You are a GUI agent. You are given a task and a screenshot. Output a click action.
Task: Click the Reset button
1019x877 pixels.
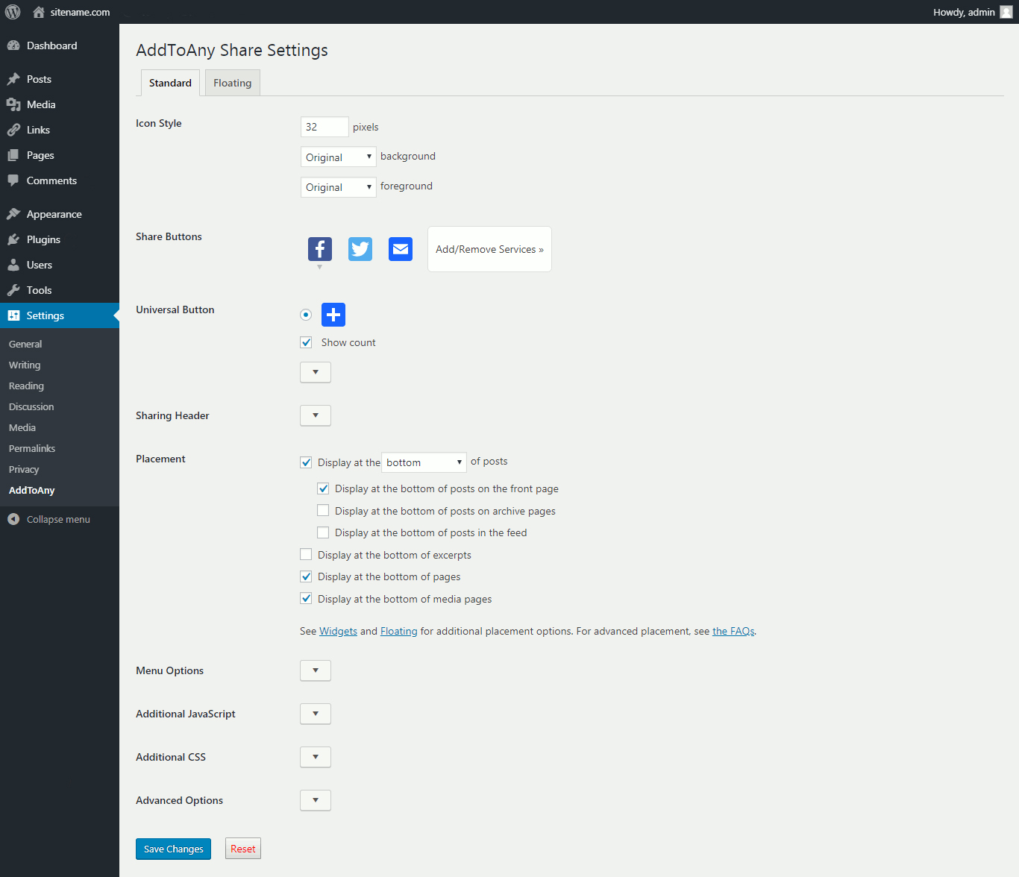(x=243, y=849)
